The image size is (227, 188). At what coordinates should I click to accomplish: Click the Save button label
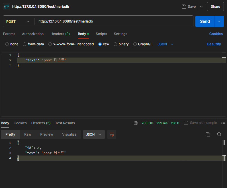(x=192, y=7)
